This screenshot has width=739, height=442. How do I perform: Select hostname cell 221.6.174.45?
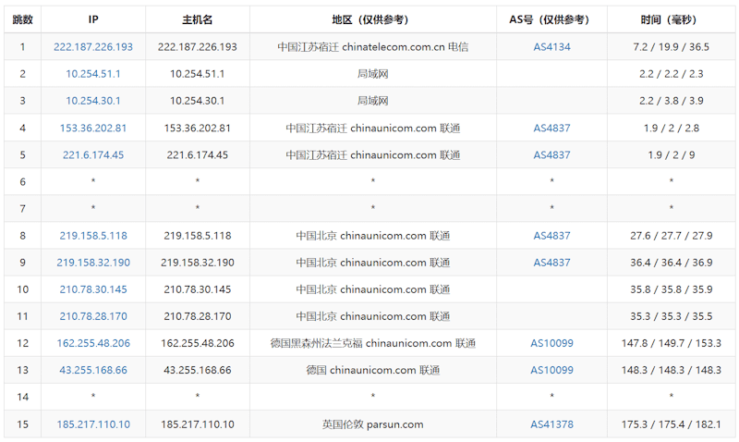(198, 154)
